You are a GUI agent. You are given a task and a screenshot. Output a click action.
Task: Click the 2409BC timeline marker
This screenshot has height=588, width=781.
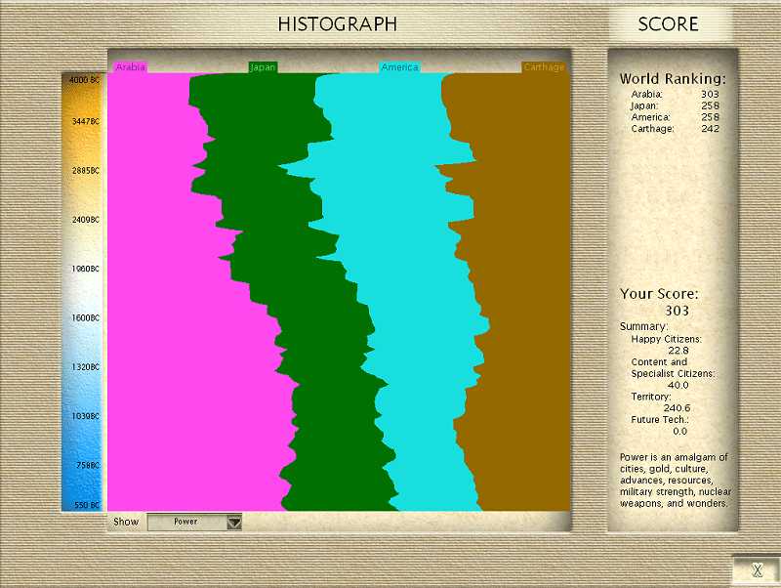click(85, 219)
